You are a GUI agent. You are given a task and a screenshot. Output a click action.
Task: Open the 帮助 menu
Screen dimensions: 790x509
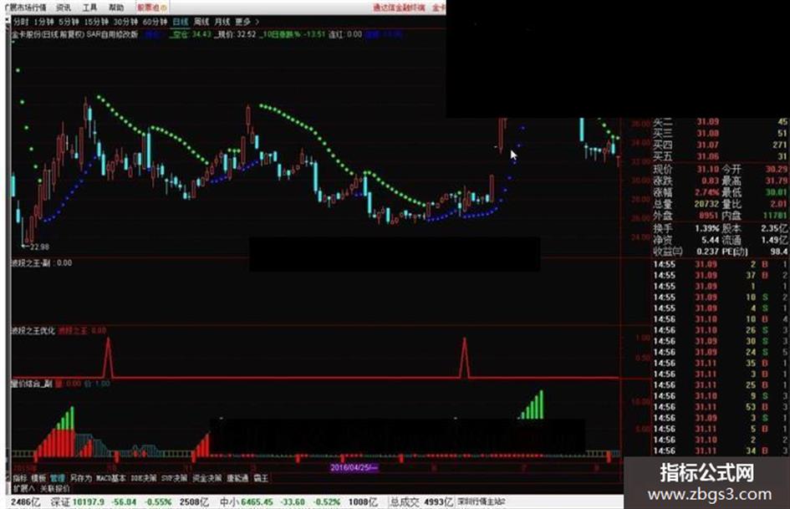point(116,8)
